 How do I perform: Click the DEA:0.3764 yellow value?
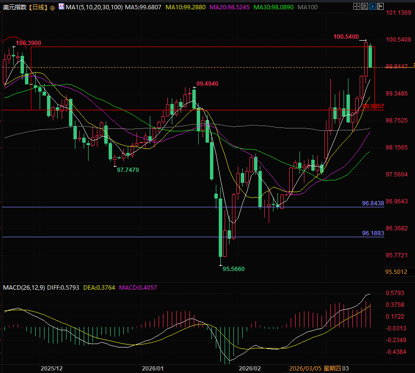(99, 288)
